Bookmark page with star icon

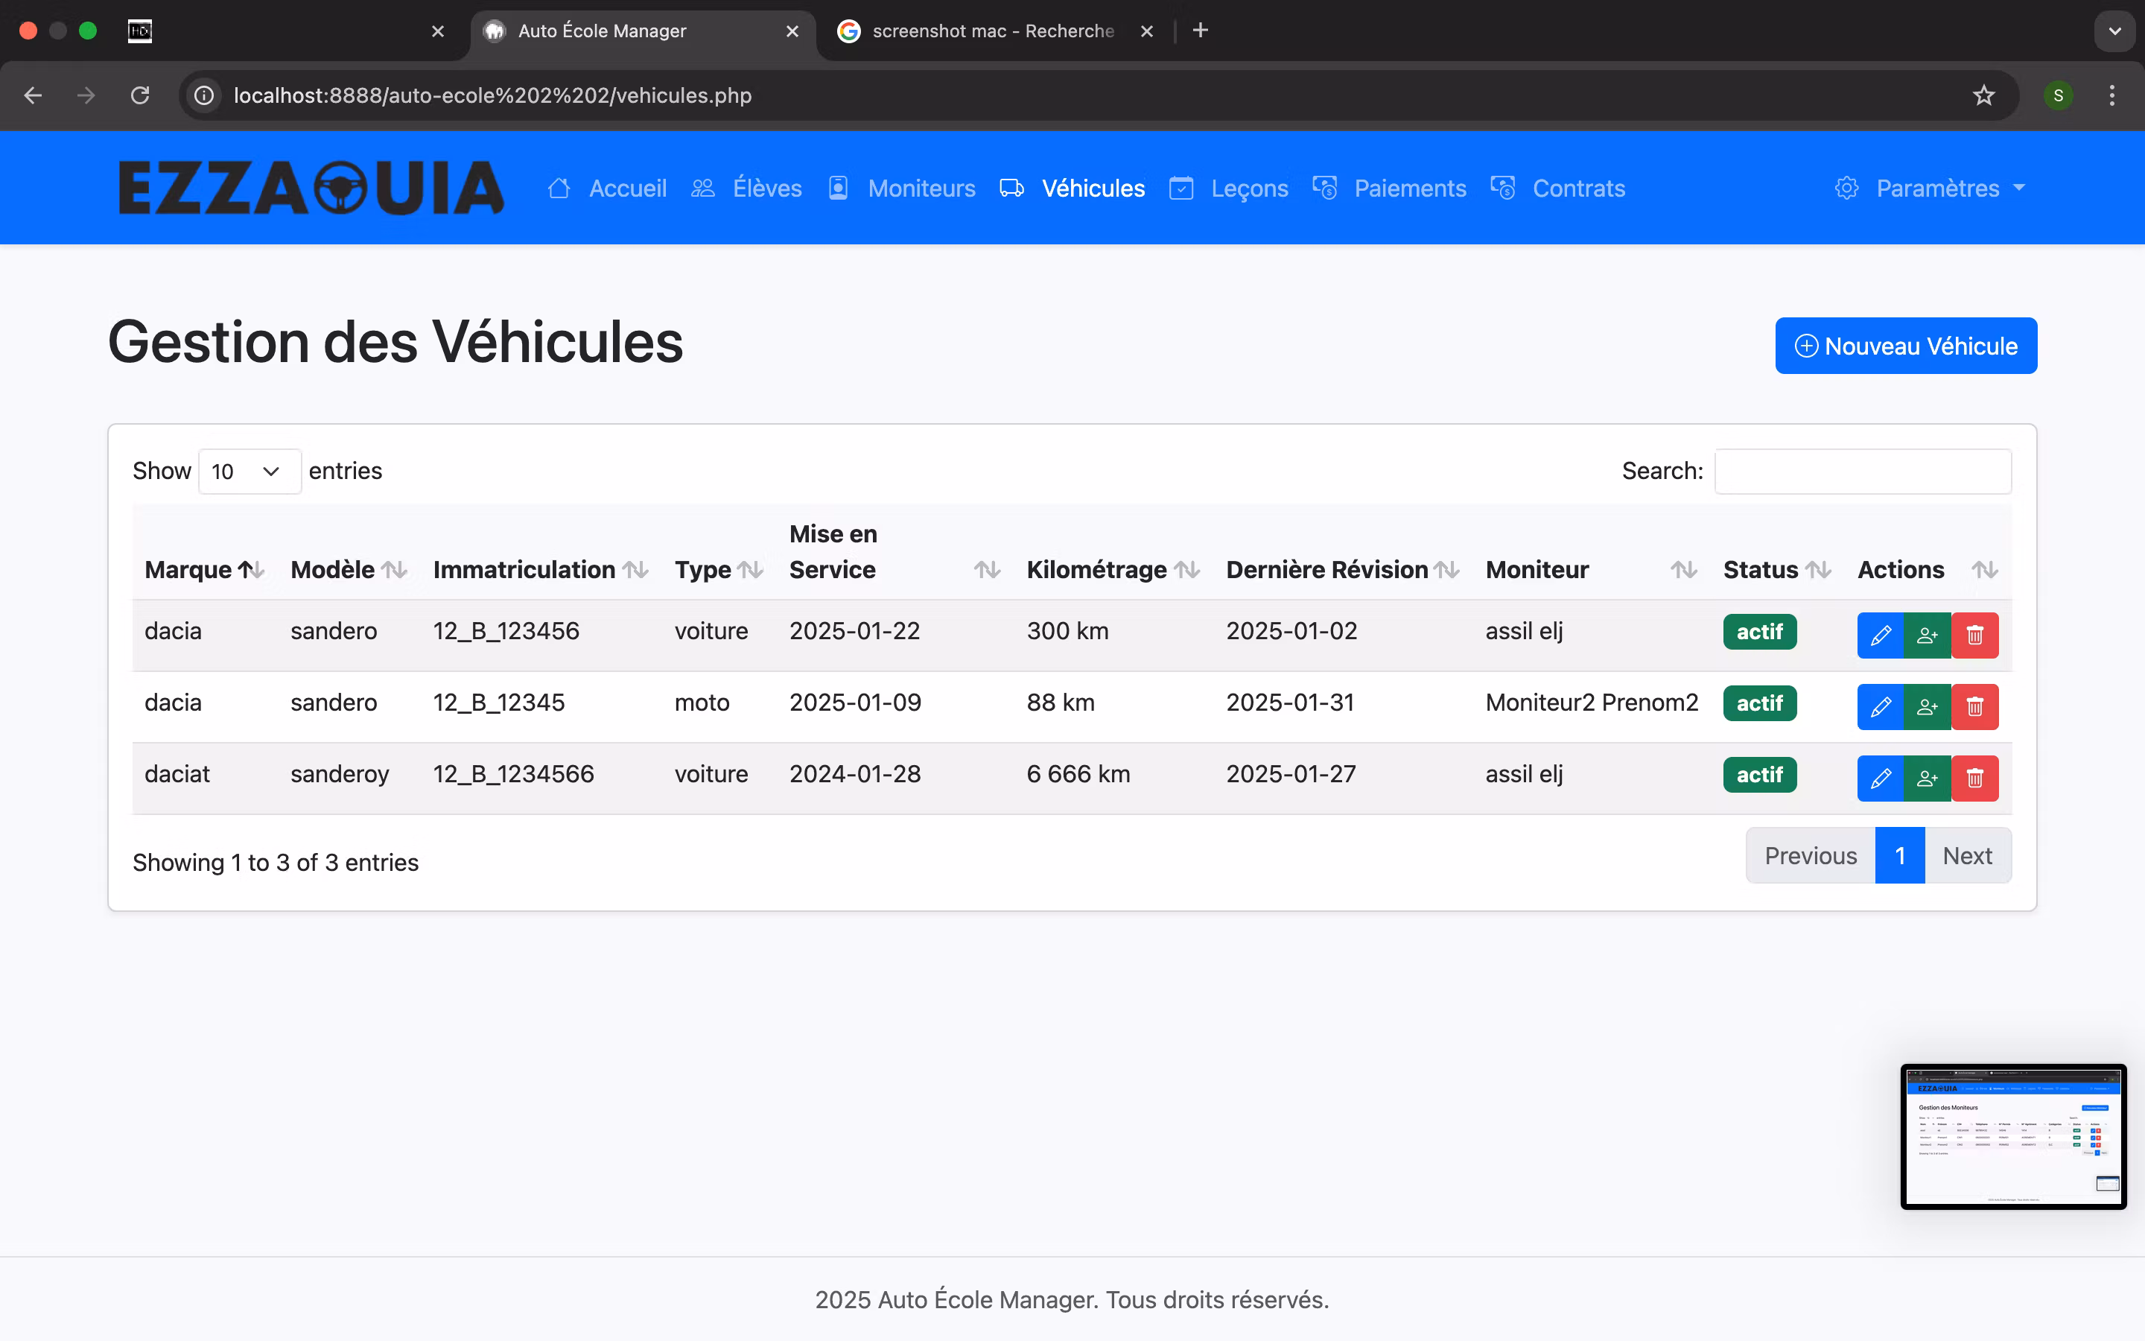[1983, 95]
